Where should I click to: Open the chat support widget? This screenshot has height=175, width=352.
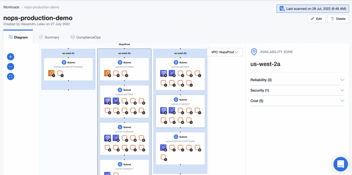[341, 164]
